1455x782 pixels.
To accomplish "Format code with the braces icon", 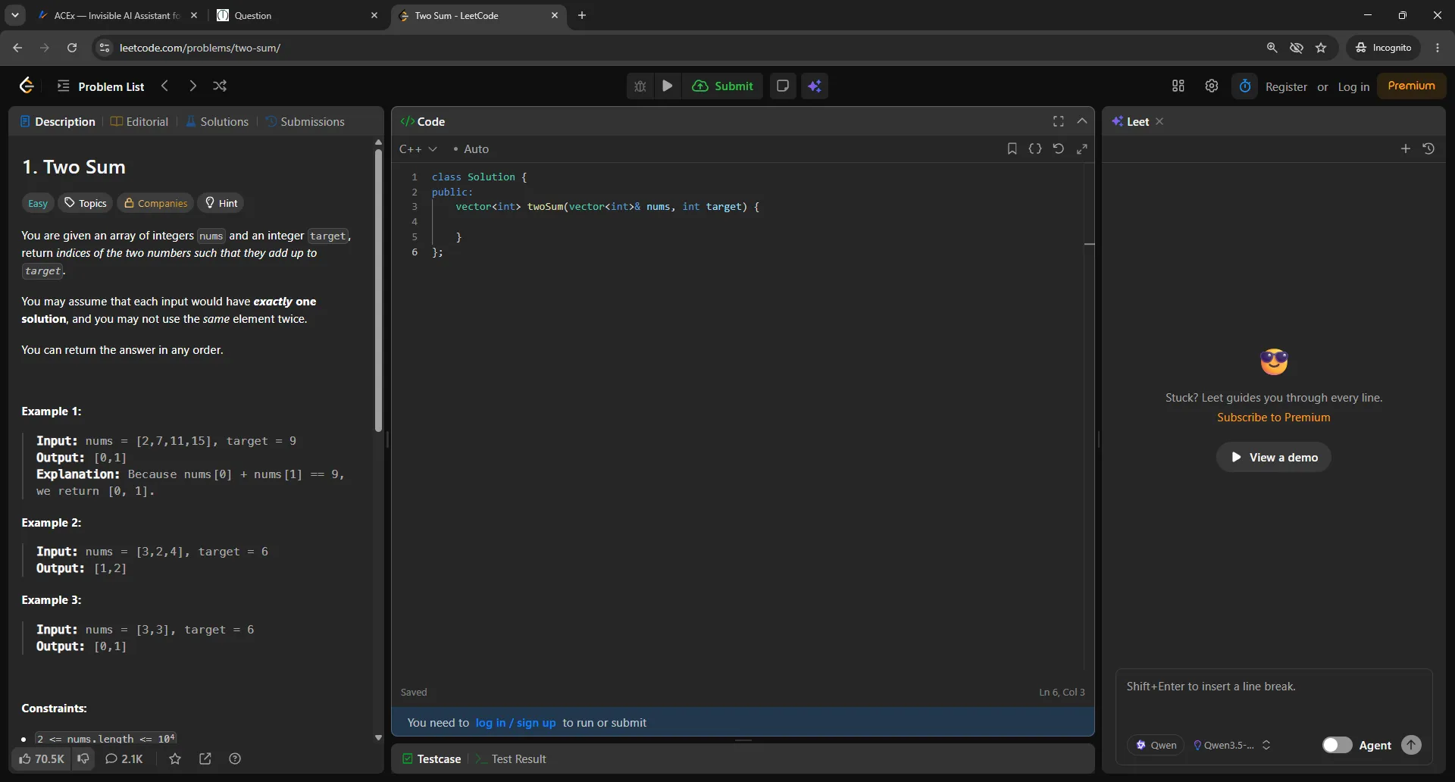I will 1035,149.
